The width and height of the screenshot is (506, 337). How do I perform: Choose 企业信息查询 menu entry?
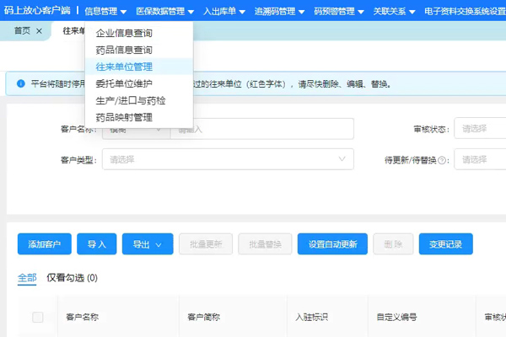pyautogui.click(x=124, y=33)
